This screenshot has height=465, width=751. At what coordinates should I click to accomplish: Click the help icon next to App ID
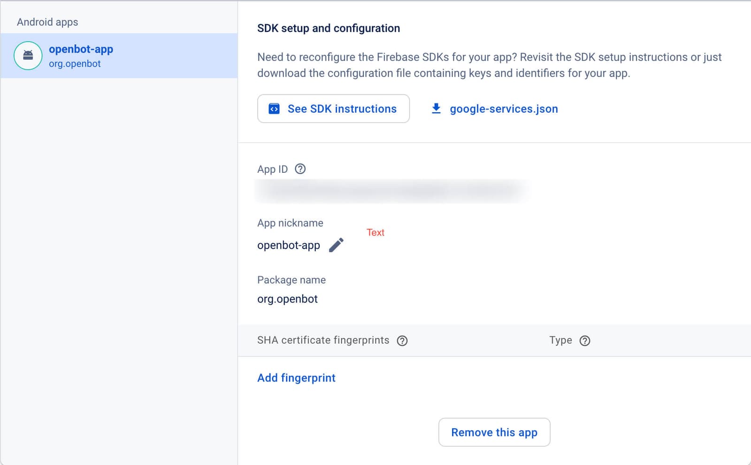coord(300,169)
